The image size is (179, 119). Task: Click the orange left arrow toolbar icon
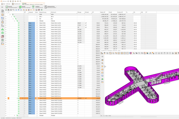[31, 10]
